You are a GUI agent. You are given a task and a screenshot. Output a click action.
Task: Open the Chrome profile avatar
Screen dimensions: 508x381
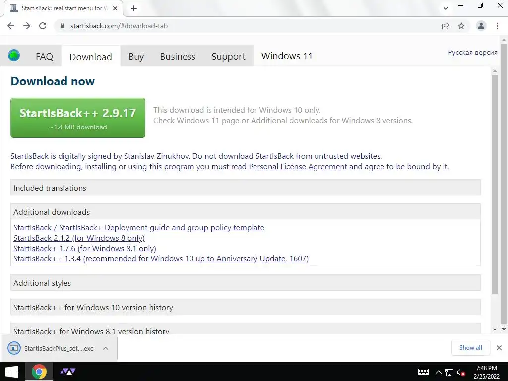[481, 26]
